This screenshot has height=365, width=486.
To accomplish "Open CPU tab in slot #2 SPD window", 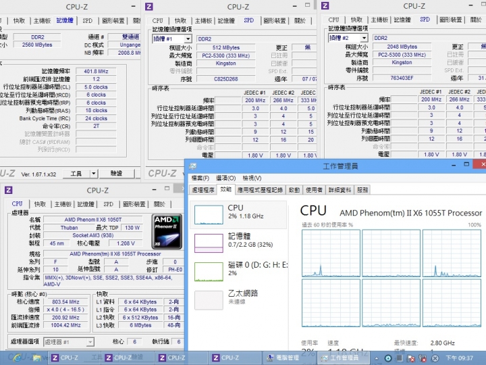I will tap(333, 20).
